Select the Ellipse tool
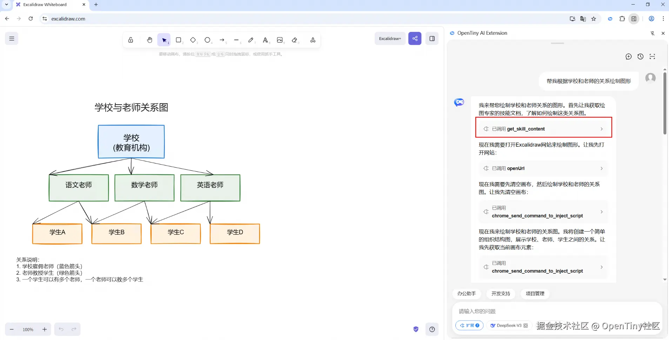The height and width of the screenshot is (340, 669). (208, 40)
